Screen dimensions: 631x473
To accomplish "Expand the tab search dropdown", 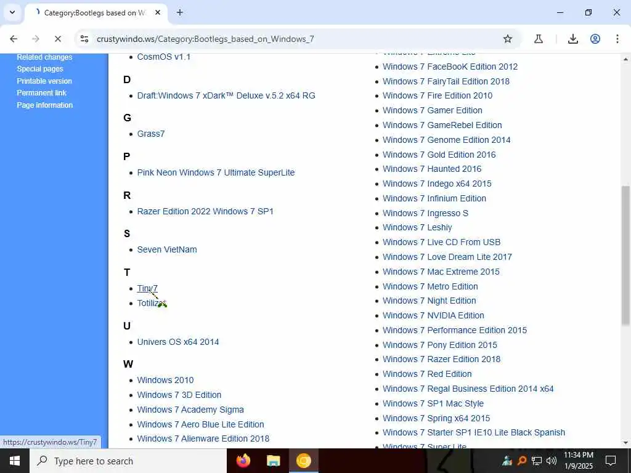I will click(x=12, y=12).
